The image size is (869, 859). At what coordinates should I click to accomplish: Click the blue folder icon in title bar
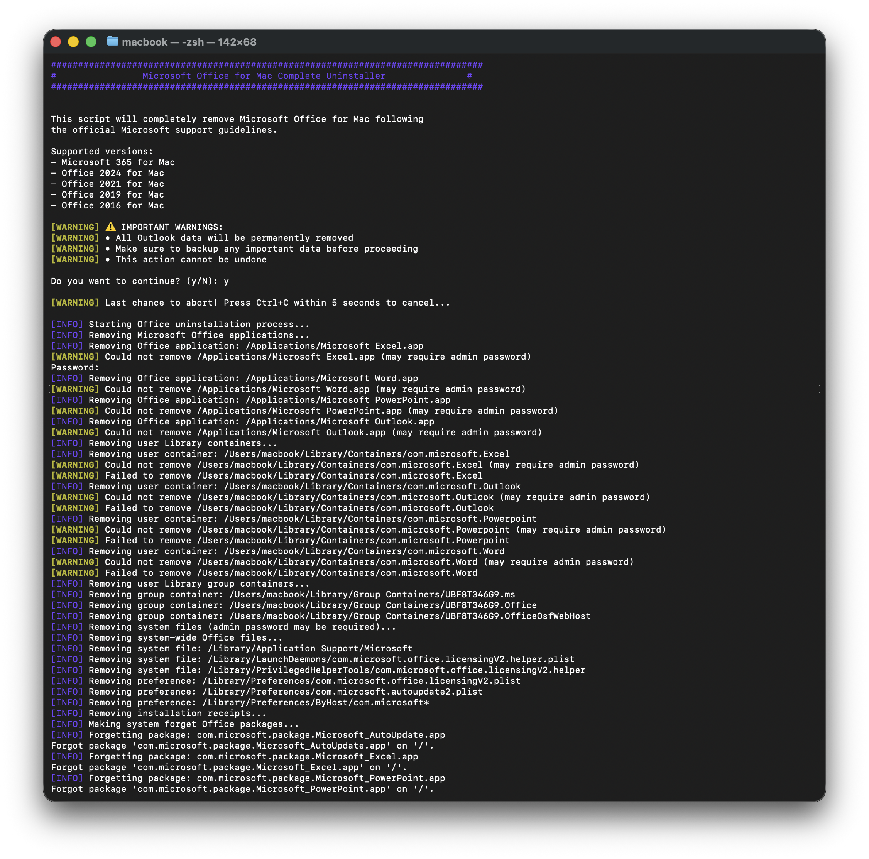click(x=112, y=41)
